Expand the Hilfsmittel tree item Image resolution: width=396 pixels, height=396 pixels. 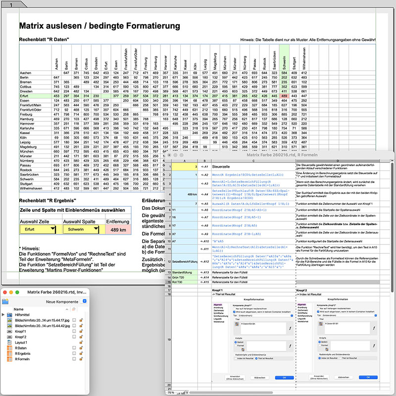click(2, 314)
